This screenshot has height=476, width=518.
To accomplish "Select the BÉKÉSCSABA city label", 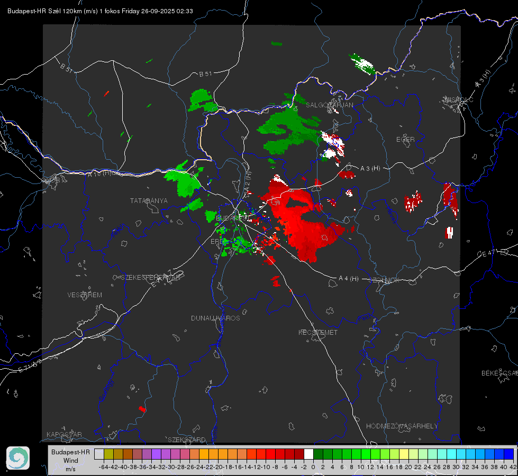I will 499,373.
